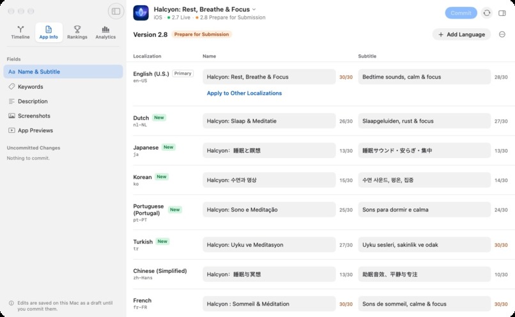
Task: Edit the Japanese name field
Action: [269, 150]
